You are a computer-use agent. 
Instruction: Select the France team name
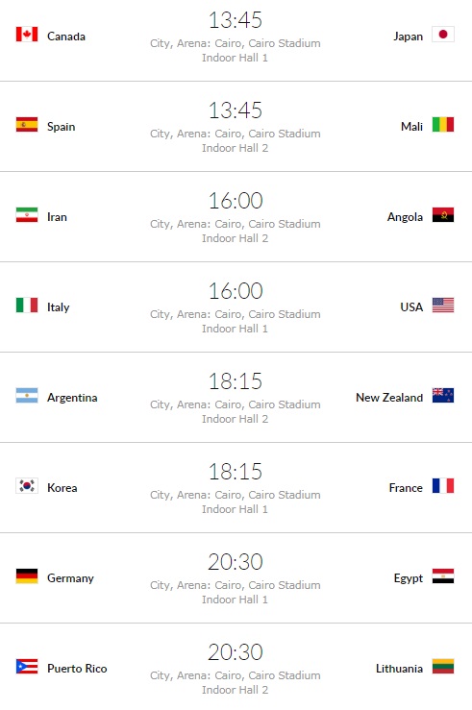pos(406,488)
